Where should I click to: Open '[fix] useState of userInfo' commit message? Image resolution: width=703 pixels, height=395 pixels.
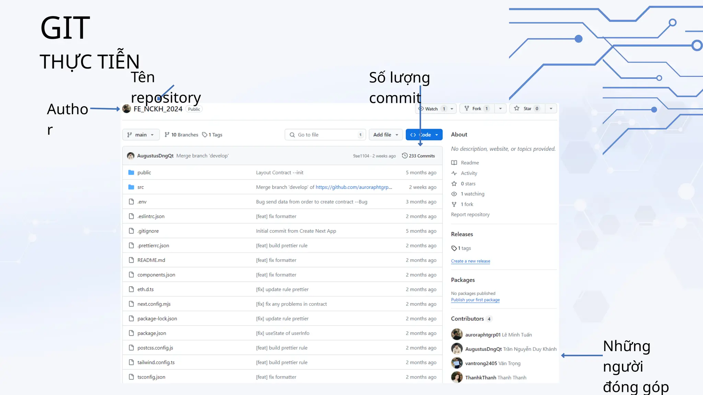(283, 333)
